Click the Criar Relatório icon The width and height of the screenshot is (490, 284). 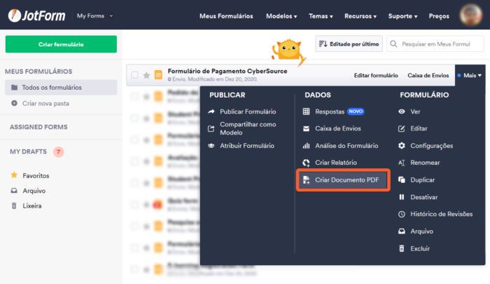307,163
